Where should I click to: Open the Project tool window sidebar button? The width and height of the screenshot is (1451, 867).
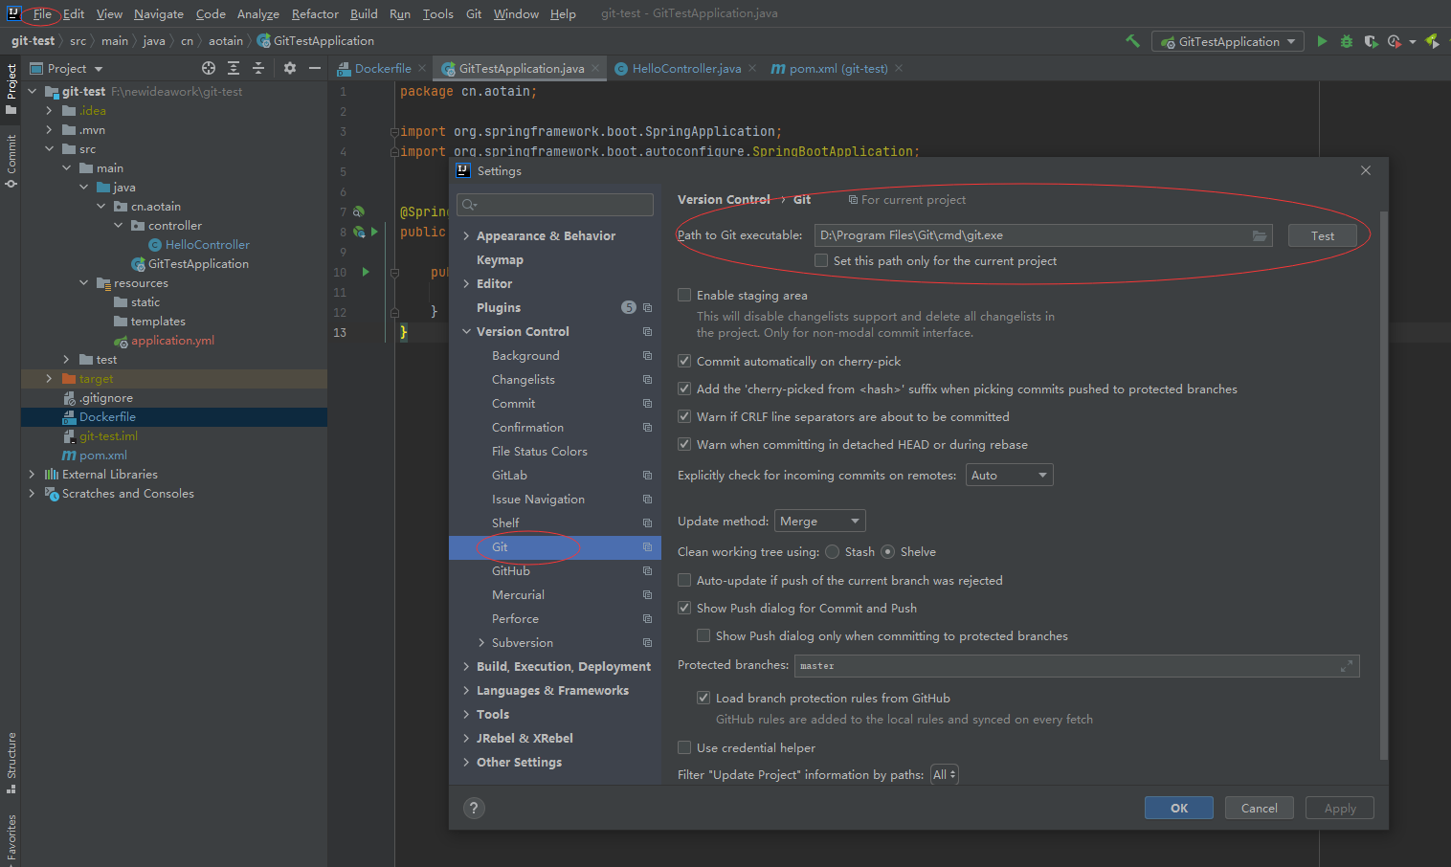click(x=11, y=89)
